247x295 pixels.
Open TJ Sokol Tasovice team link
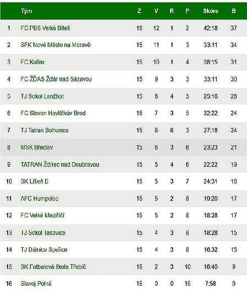pos(43,233)
